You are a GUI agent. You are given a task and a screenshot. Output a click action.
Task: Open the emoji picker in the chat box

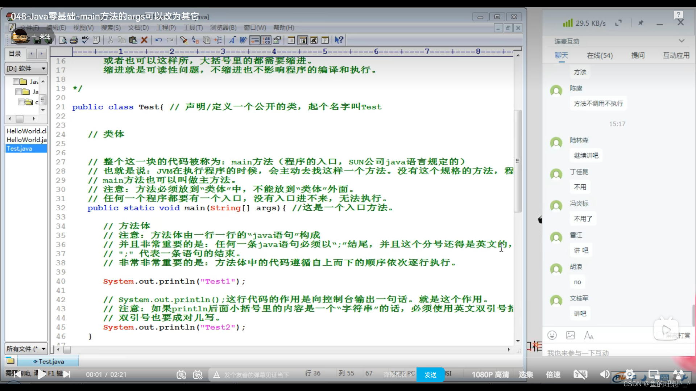(552, 335)
